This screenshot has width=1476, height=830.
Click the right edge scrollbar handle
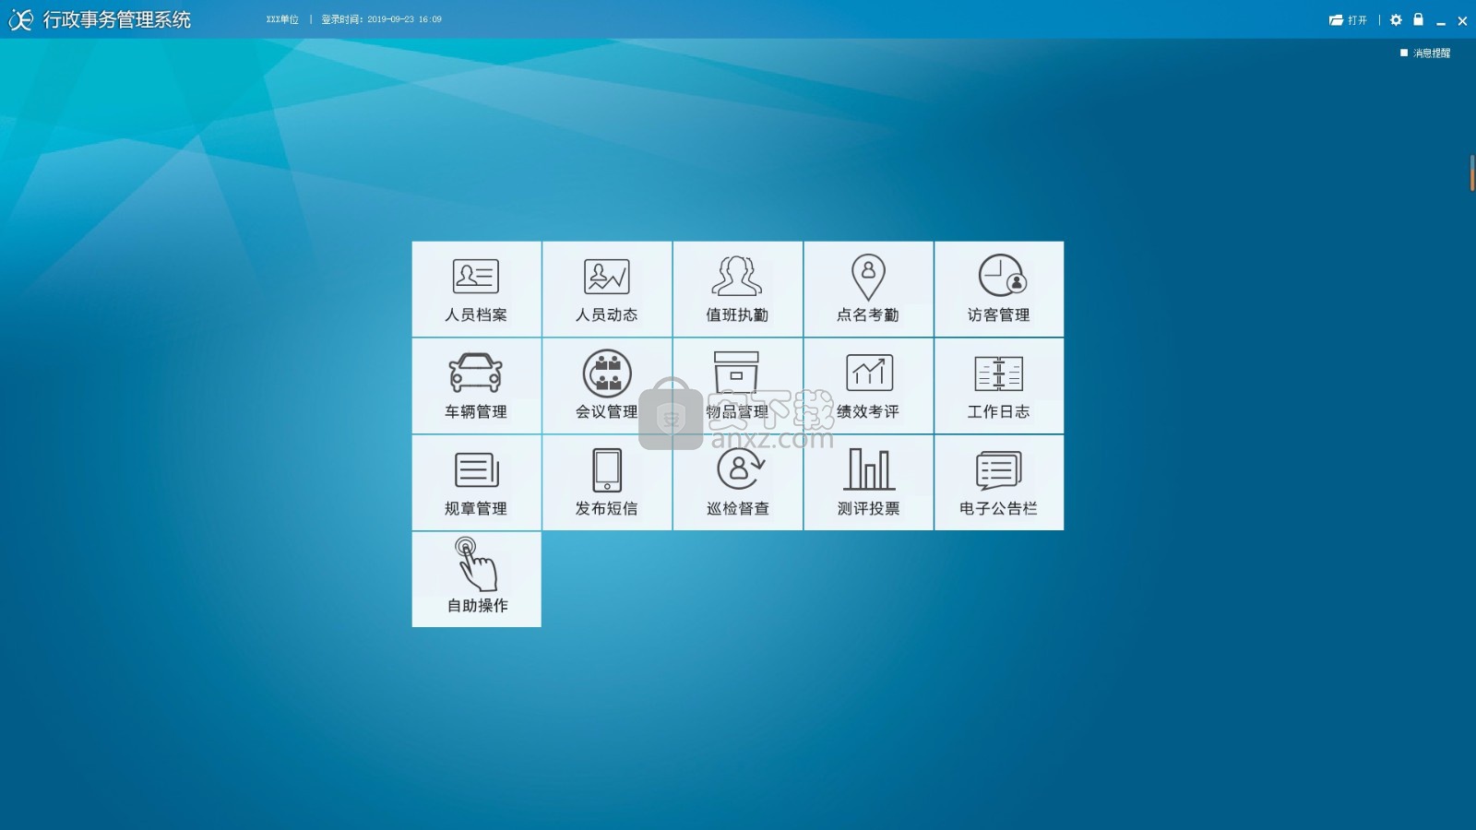1472,173
